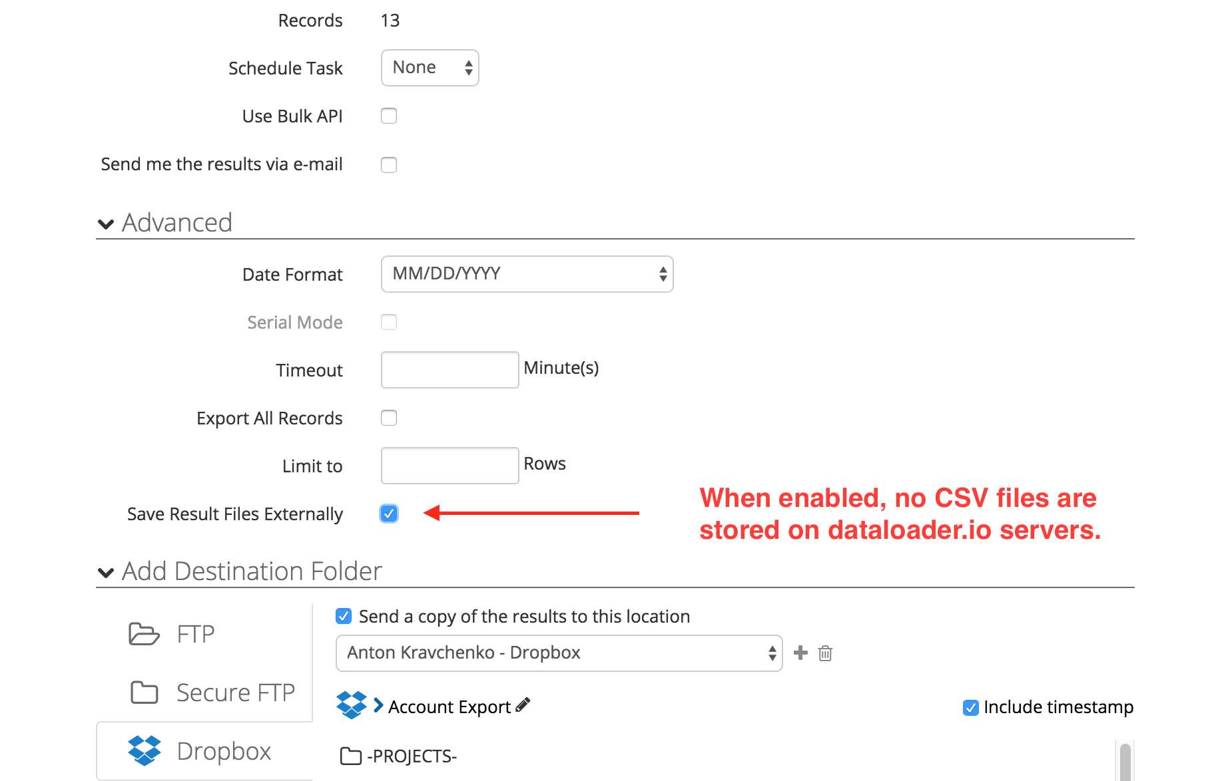
Task: Toggle the Include timestamp checkbox
Action: coord(970,707)
